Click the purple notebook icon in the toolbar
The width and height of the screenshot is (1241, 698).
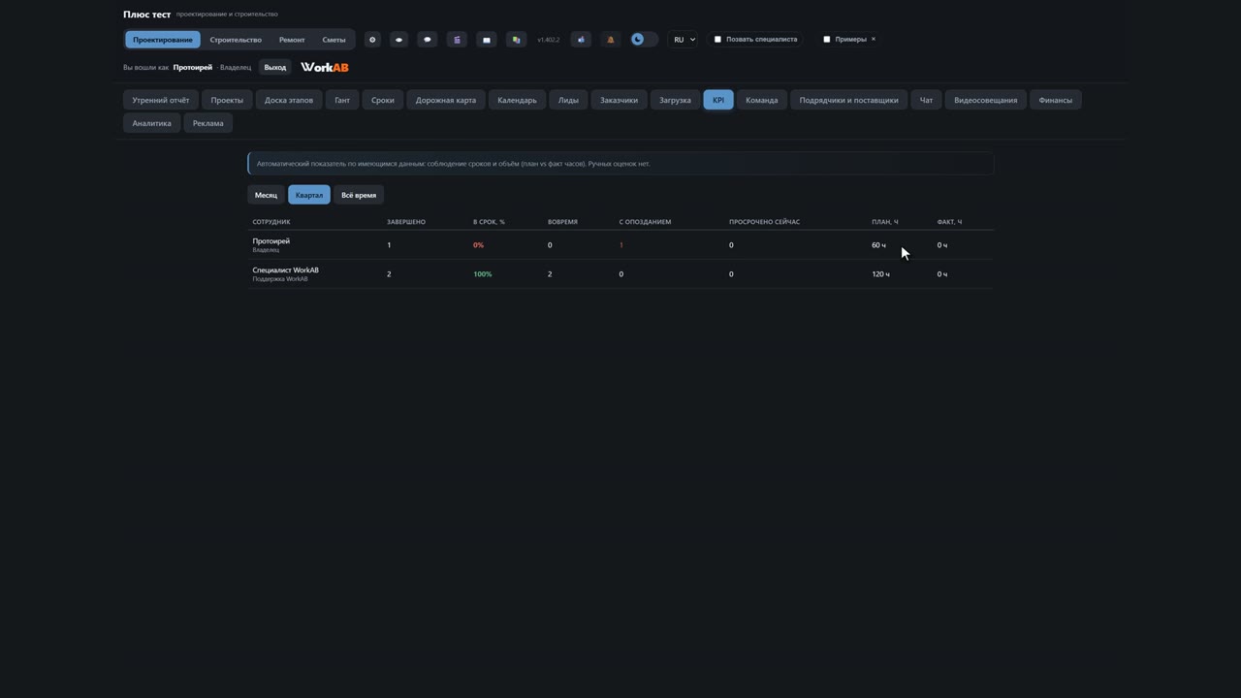[x=457, y=40]
